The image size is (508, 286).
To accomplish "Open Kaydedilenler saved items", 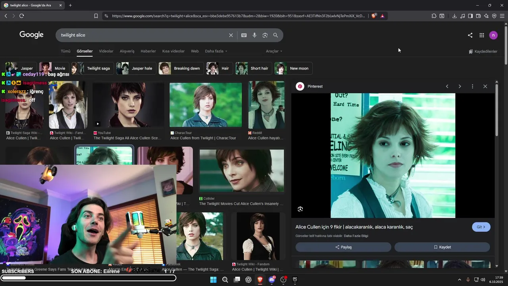I will (x=483, y=52).
